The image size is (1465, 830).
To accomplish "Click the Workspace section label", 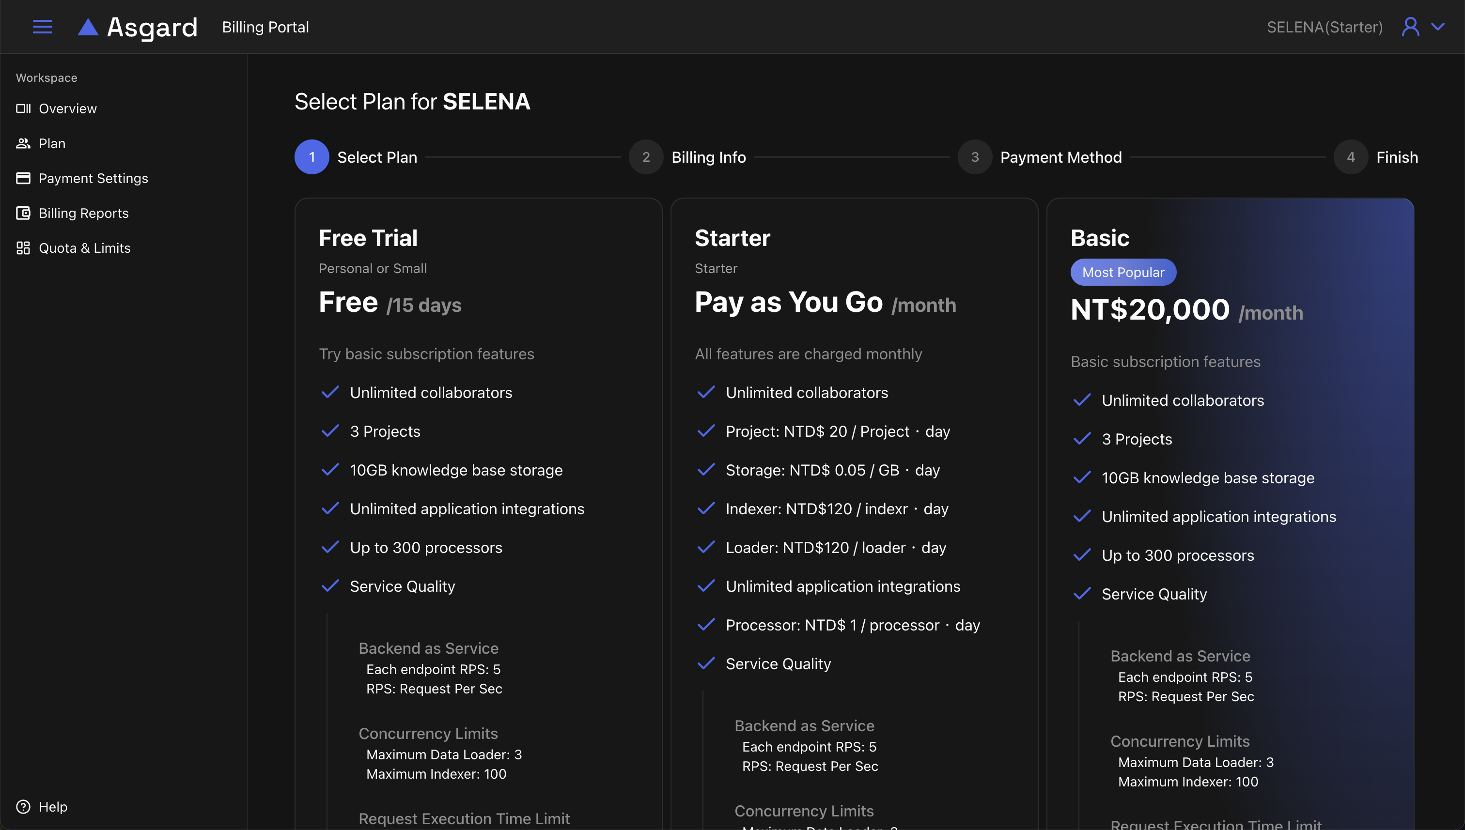I will (46, 77).
